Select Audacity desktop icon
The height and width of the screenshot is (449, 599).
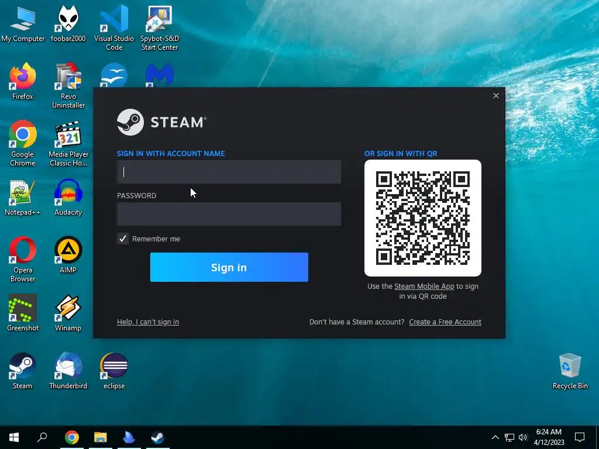(68, 198)
